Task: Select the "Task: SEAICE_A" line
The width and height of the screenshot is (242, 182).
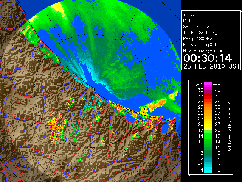Action: click(202, 33)
